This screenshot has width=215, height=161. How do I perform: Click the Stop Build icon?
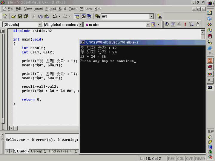(x=179, y=24)
